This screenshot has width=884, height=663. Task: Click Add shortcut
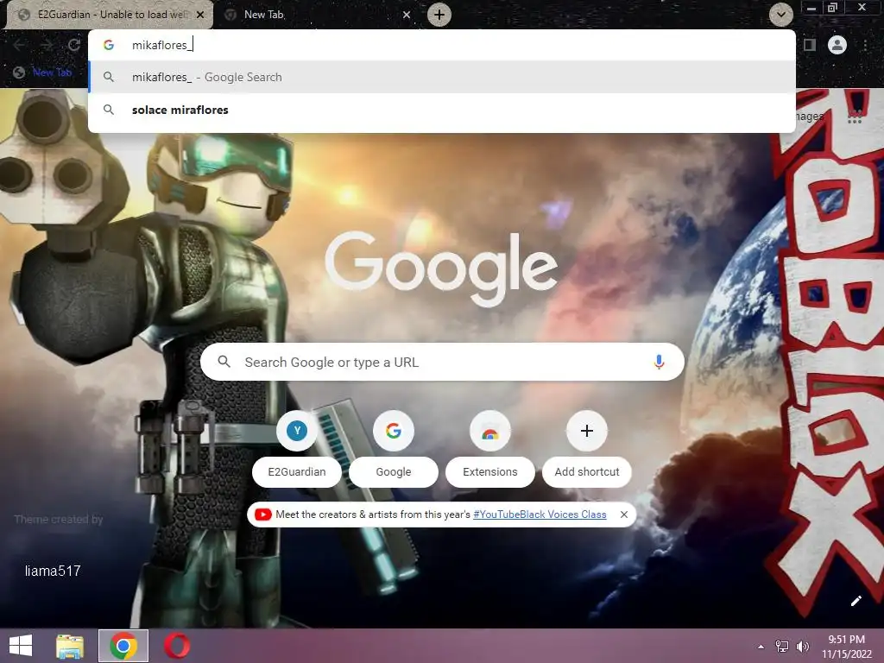[x=587, y=449]
